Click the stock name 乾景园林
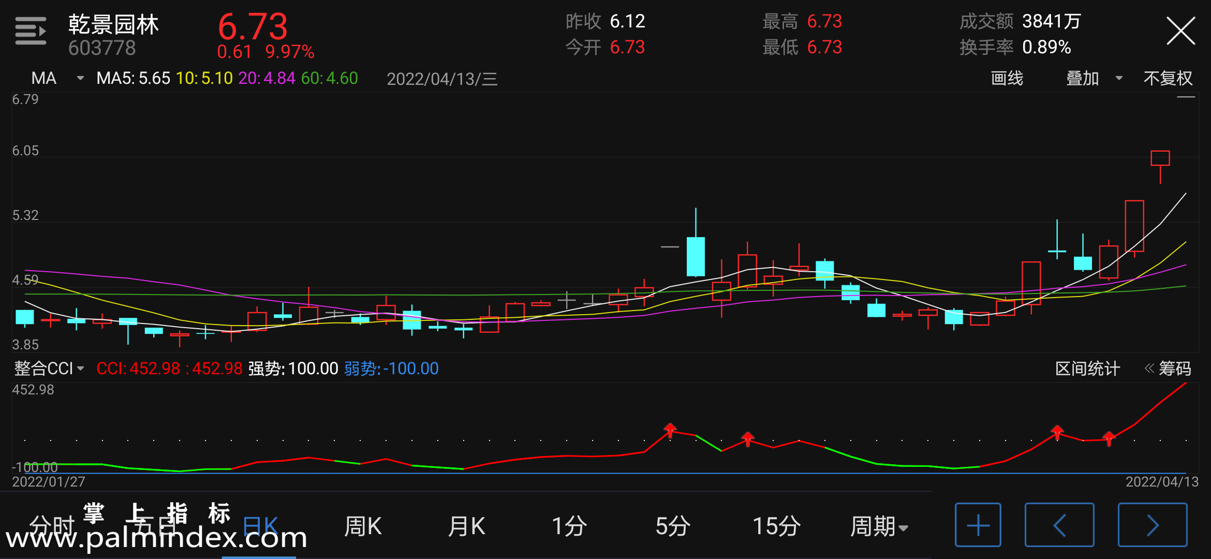1211x559 pixels. click(x=113, y=24)
